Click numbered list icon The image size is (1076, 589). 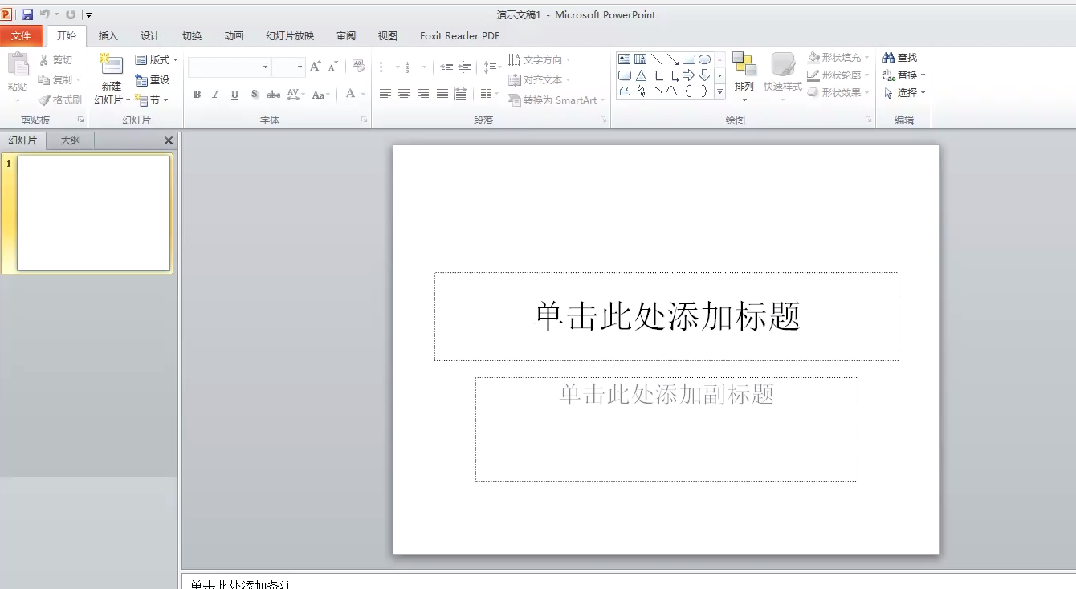(413, 67)
